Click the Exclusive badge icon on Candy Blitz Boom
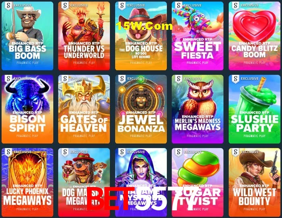Viewport: 282px width, 218px height. (235, 5)
